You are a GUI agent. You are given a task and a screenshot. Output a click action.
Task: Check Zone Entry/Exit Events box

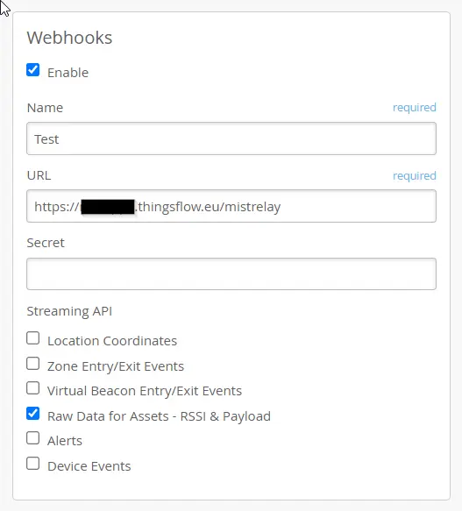33,364
